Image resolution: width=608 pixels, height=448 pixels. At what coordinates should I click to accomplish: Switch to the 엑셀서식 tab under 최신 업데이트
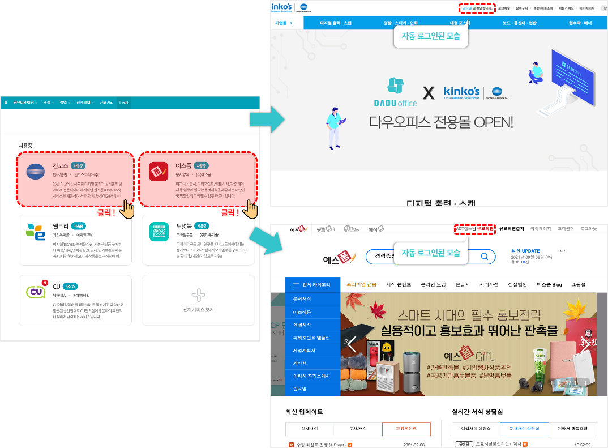pos(310,429)
